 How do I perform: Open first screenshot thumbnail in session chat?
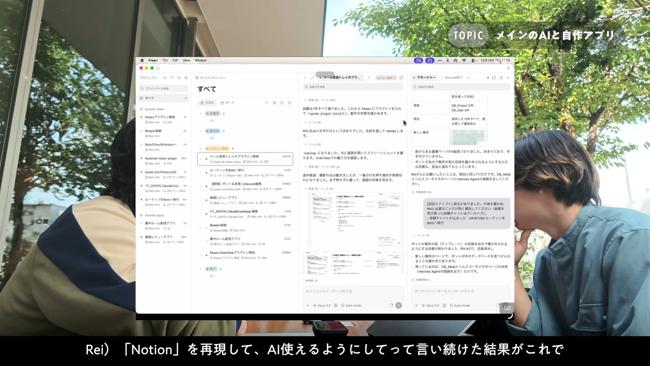click(356, 220)
